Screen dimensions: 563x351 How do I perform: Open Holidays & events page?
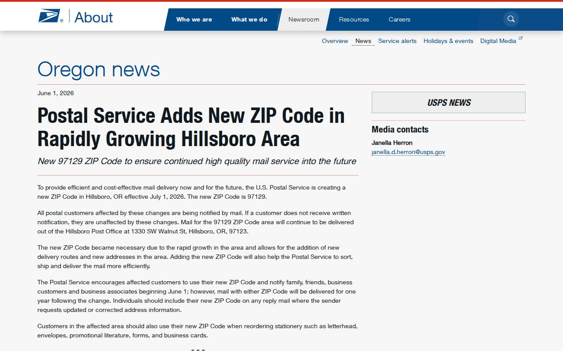(x=448, y=41)
